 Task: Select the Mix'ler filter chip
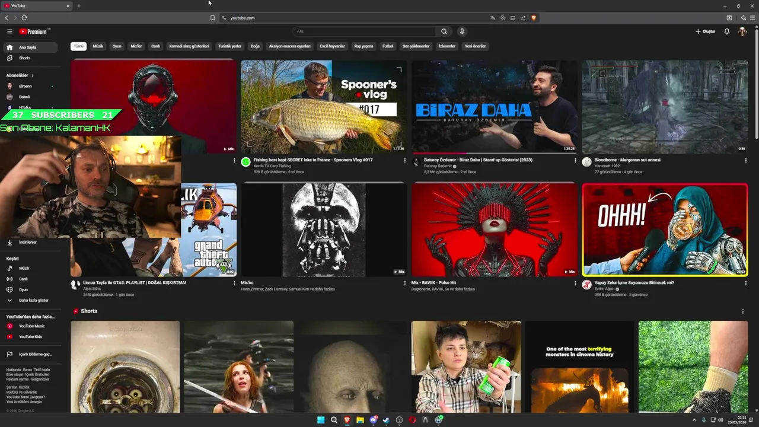[x=136, y=46]
